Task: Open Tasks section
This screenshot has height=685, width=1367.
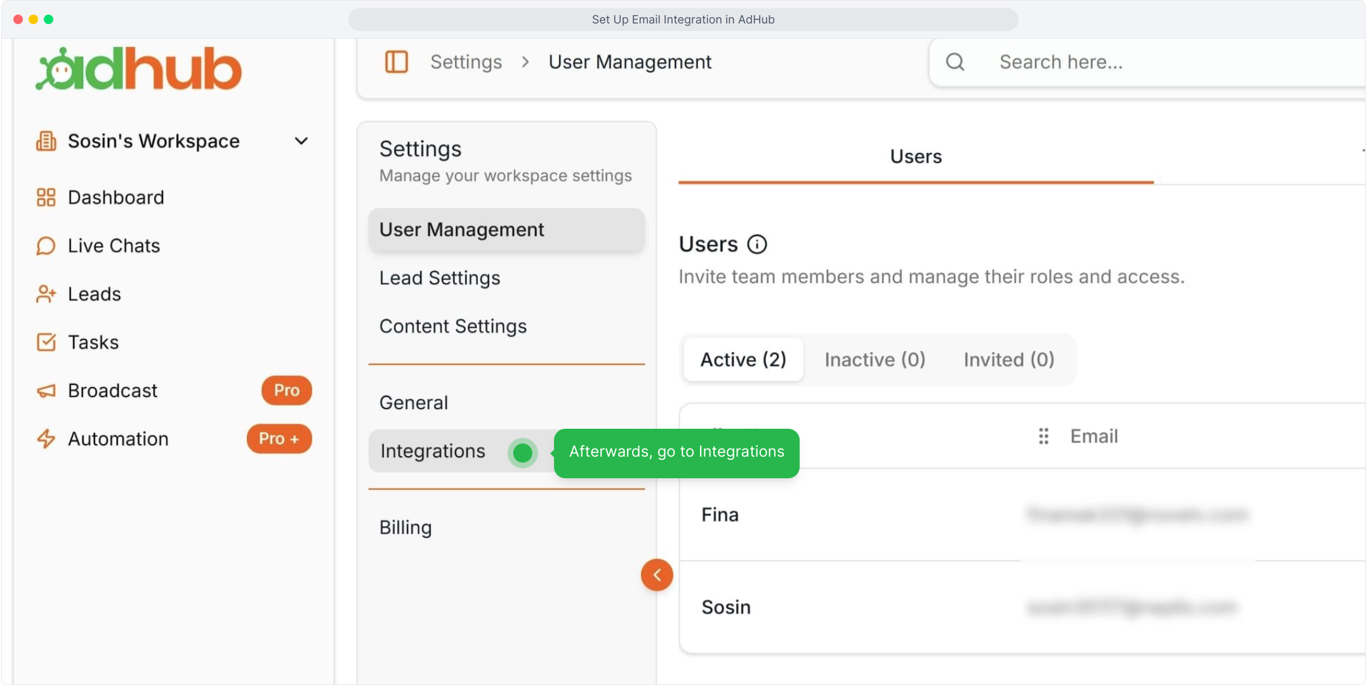Action: (x=93, y=342)
